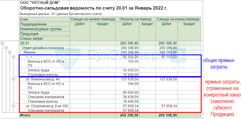
Task: Click the Ремонт row label
Action: 30,52
